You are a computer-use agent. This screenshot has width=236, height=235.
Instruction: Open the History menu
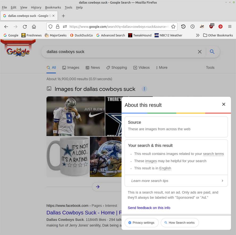[x=36, y=7]
